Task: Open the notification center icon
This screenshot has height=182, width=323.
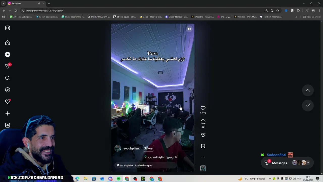Action: click(x=318, y=179)
